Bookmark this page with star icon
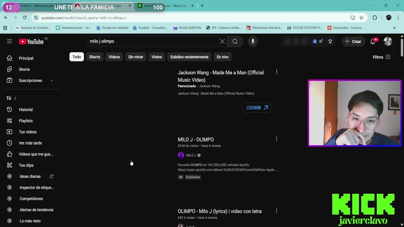This screenshot has height=227, width=404. click(x=361, y=18)
